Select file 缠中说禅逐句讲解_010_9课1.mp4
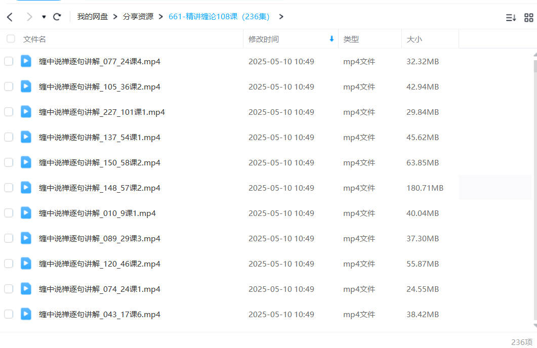 [97, 213]
